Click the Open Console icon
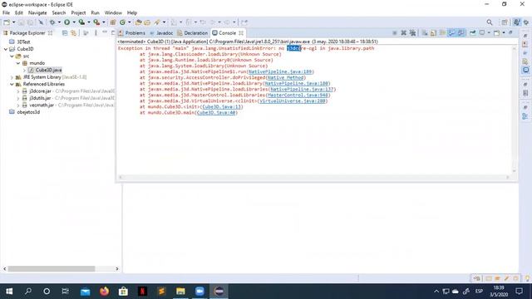The image size is (532, 299). [x=497, y=33]
